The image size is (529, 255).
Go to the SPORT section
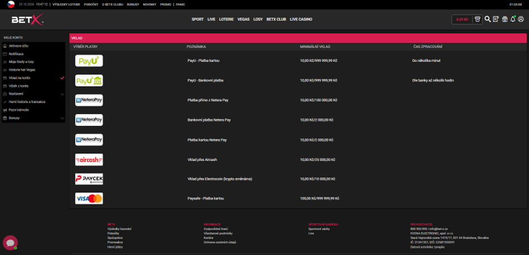coord(198,19)
